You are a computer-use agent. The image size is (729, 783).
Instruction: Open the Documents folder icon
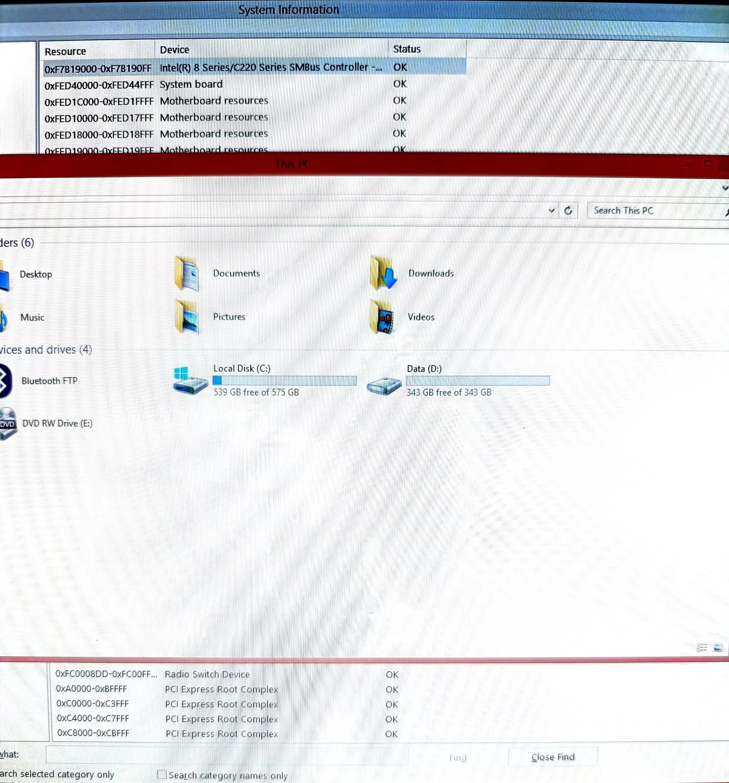(x=187, y=274)
